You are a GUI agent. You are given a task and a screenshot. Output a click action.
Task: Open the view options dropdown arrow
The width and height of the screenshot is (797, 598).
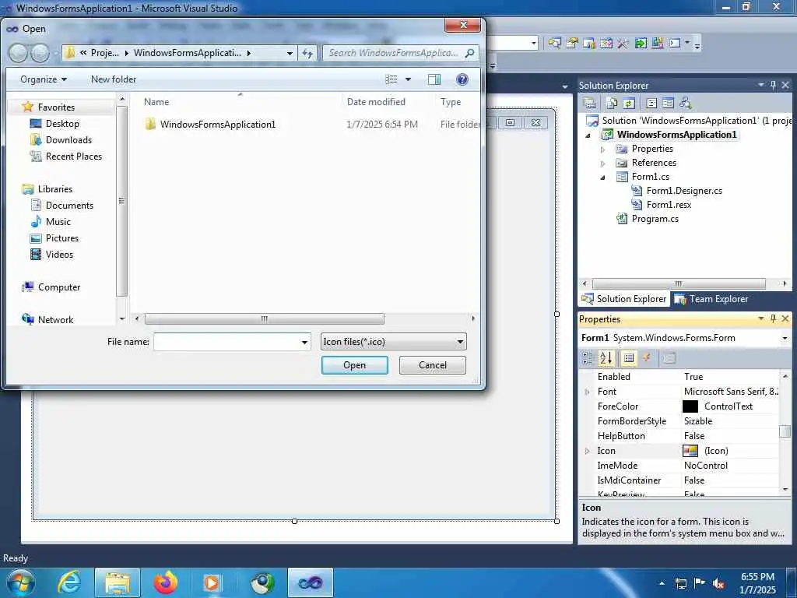(408, 79)
